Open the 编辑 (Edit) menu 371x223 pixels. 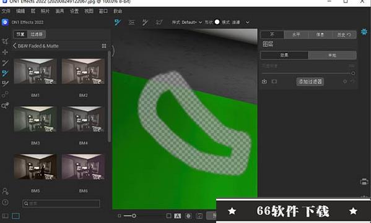pos(20,11)
